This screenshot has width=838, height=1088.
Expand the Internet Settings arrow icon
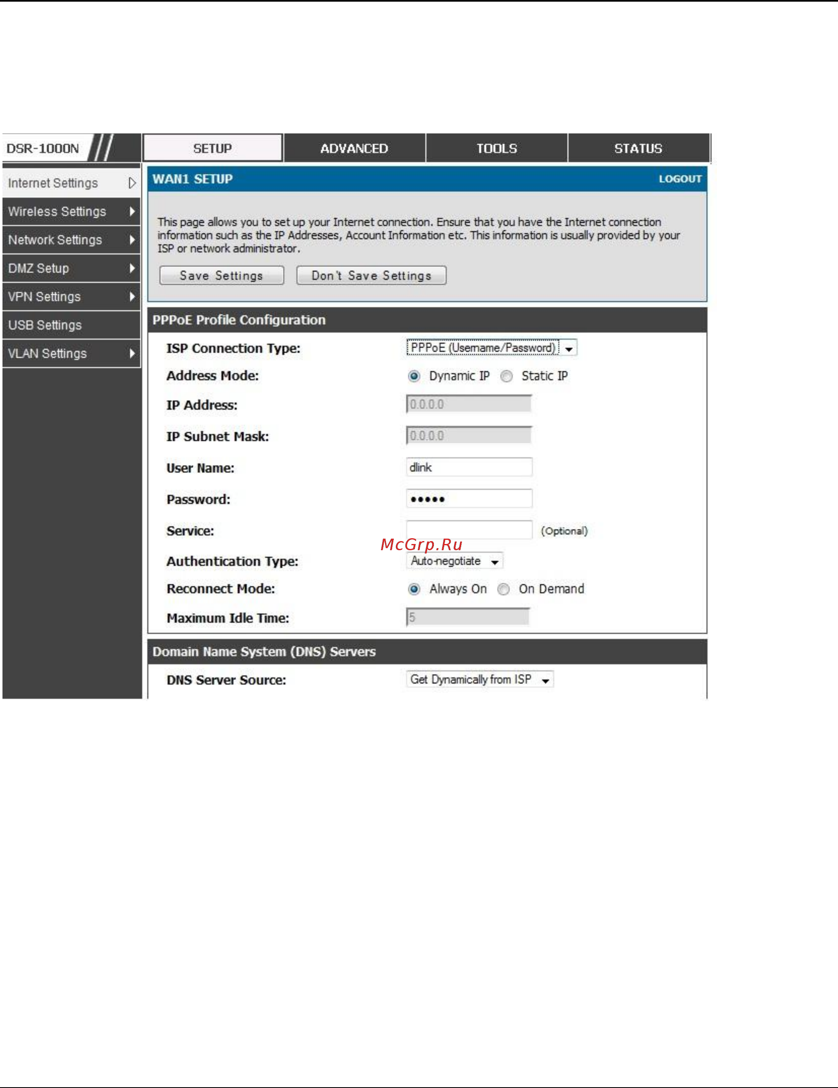click(x=132, y=183)
